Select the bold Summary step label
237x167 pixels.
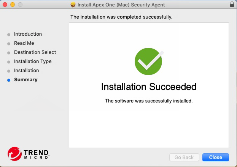(25, 80)
